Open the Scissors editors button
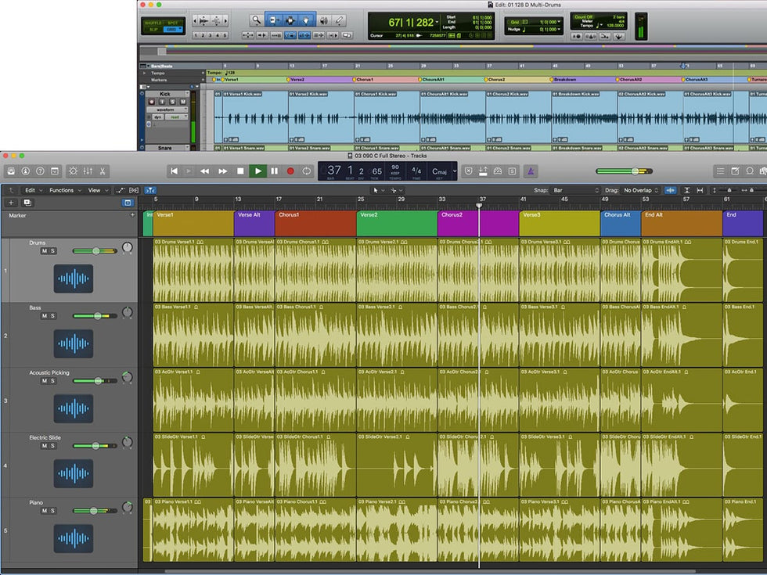This screenshot has width=767, height=575. [x=103, y=171]
